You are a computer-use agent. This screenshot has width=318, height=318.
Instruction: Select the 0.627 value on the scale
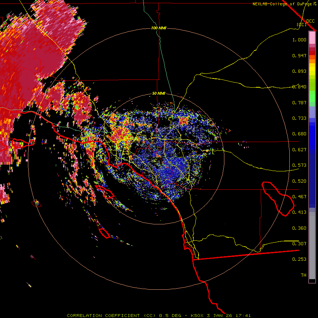point(299,150)
